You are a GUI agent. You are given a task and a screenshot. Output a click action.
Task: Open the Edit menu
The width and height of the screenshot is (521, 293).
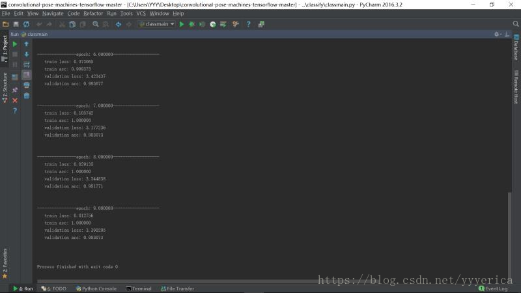point(19,14)
